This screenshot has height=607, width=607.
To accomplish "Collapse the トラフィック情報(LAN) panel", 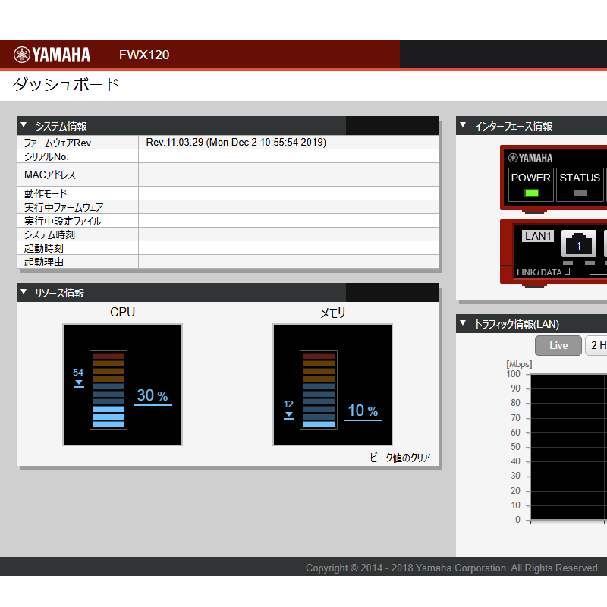I will (x=463, y=324).
